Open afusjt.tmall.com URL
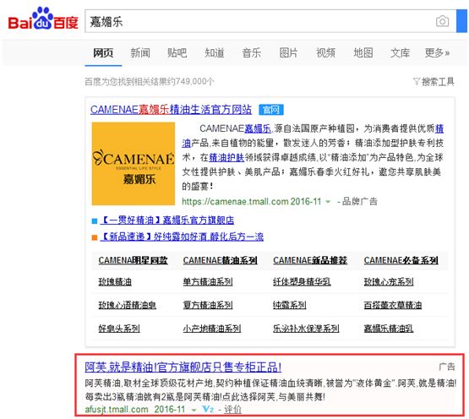469x419 pixels. 117,409
